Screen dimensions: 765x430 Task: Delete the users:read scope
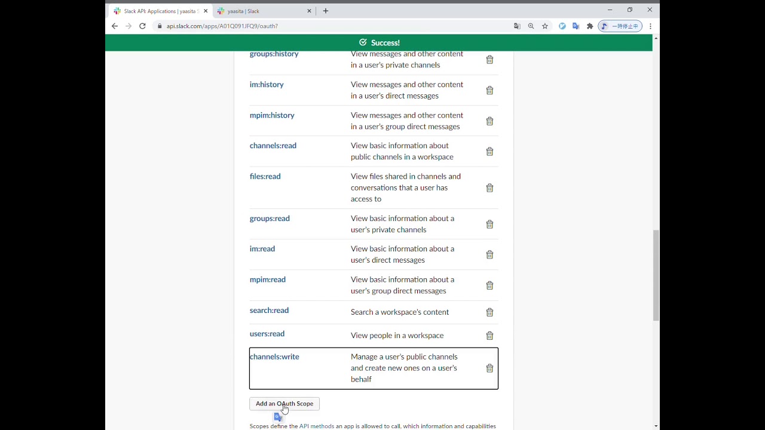(x=489, y=336)
